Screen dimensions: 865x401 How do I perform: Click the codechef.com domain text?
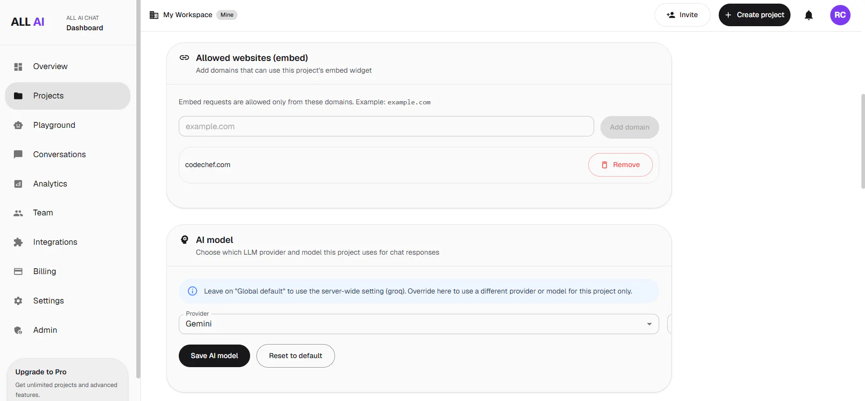(x=208, y=165)
